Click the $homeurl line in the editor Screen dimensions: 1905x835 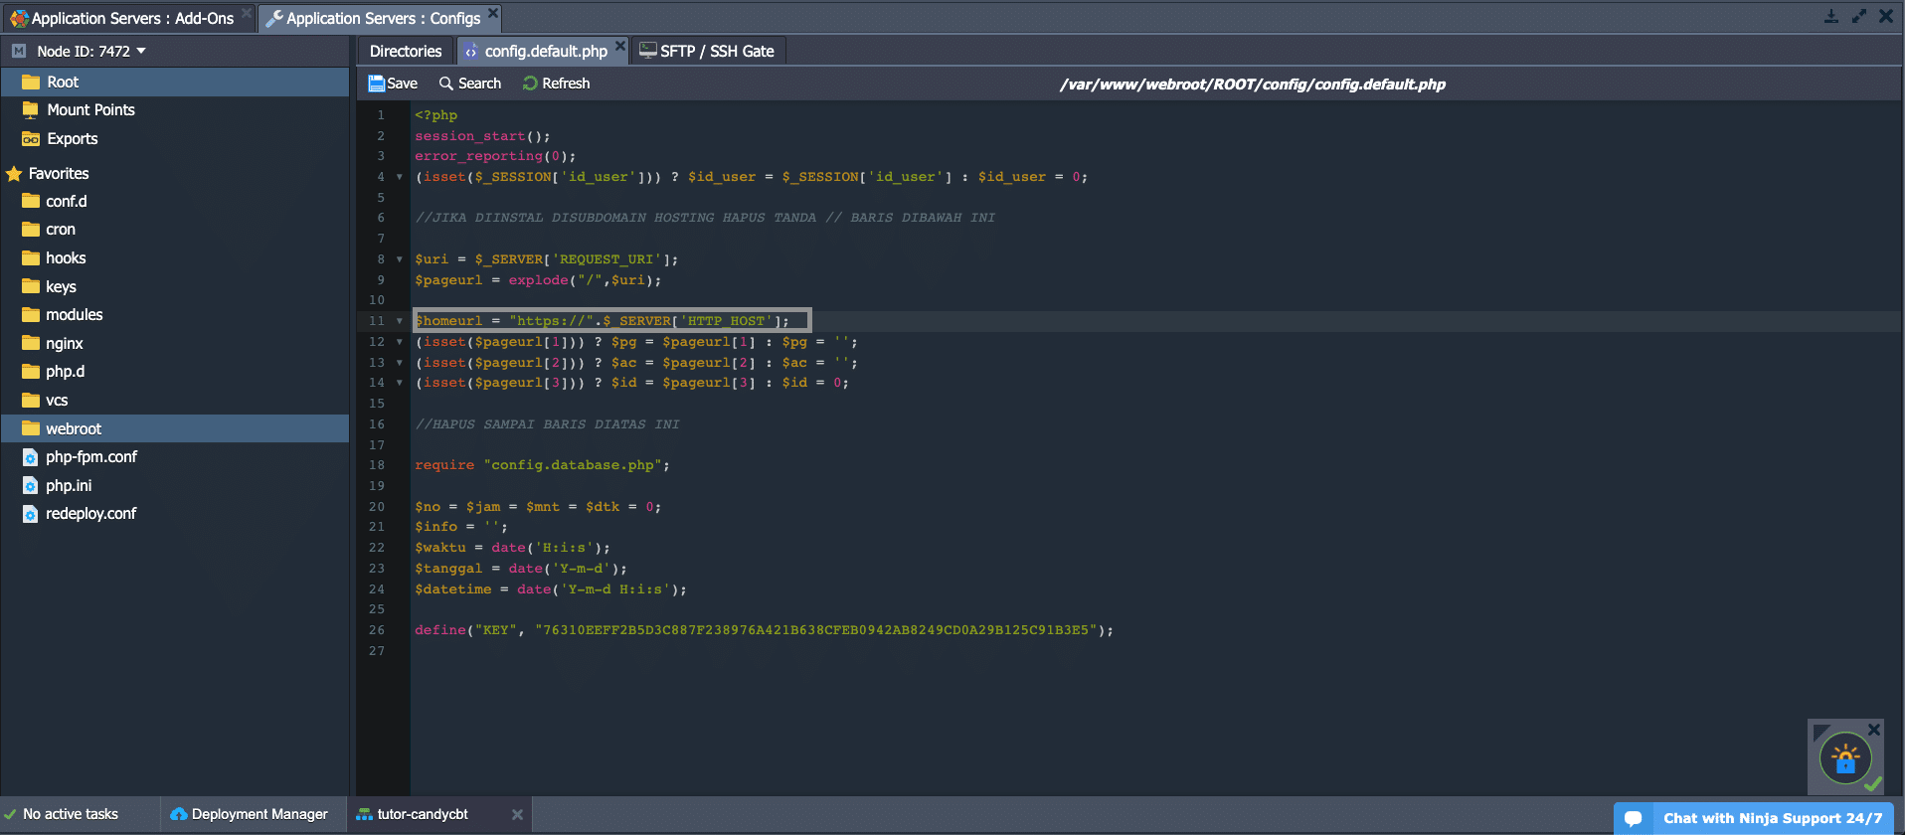coord(602,321)
